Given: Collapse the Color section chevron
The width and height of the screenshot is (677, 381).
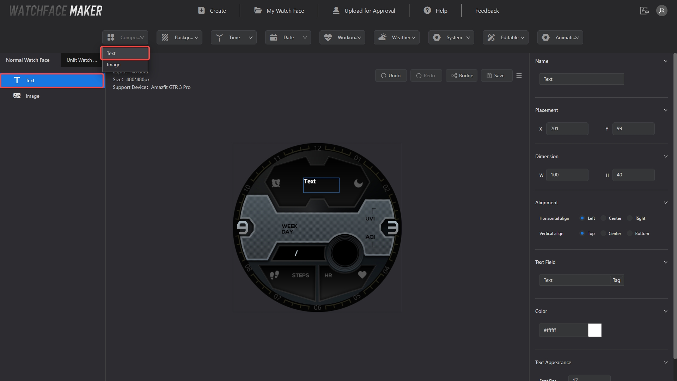Looking at the screenshot, I should (666, 311).
